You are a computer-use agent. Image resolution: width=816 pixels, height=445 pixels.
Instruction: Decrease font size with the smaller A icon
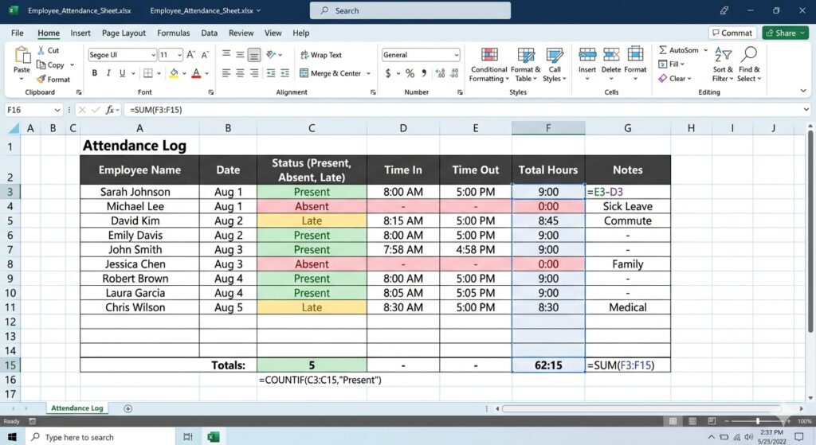click(x=205, y=55)
